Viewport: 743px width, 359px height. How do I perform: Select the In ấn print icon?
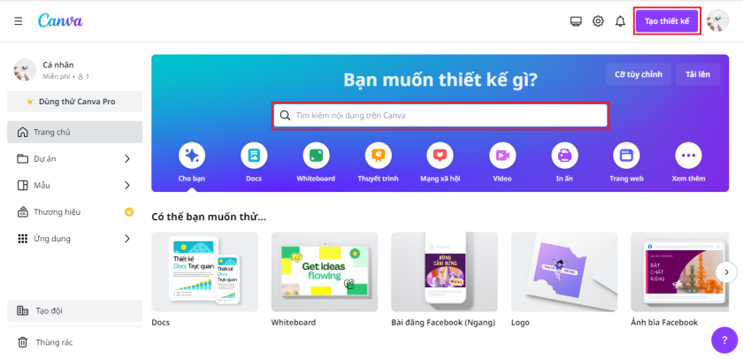click(x=564, y=156)
